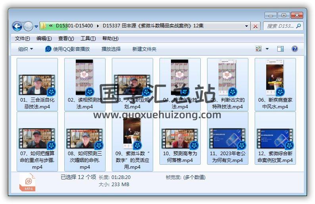The image size is (315, 204).
Task: Open the 文件(F) menu
Action: tap(22, 38)
